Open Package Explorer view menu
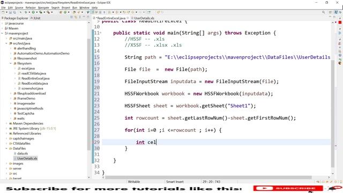The width and height of the screenshot is (343, 193). coord(80,17)
